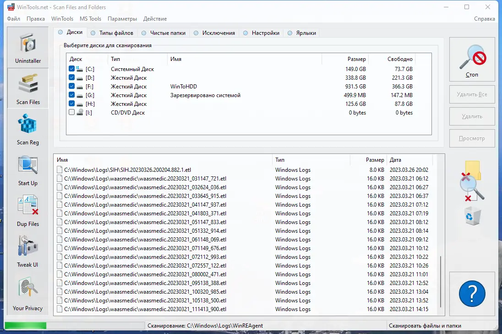502x334 pixels.
Task: Uncheck the G: disk checkbox
Action: point(72,95)
